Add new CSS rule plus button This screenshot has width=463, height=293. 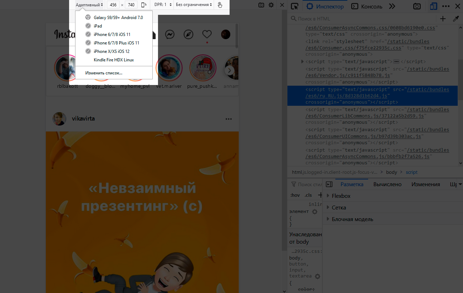coord(320,195)
